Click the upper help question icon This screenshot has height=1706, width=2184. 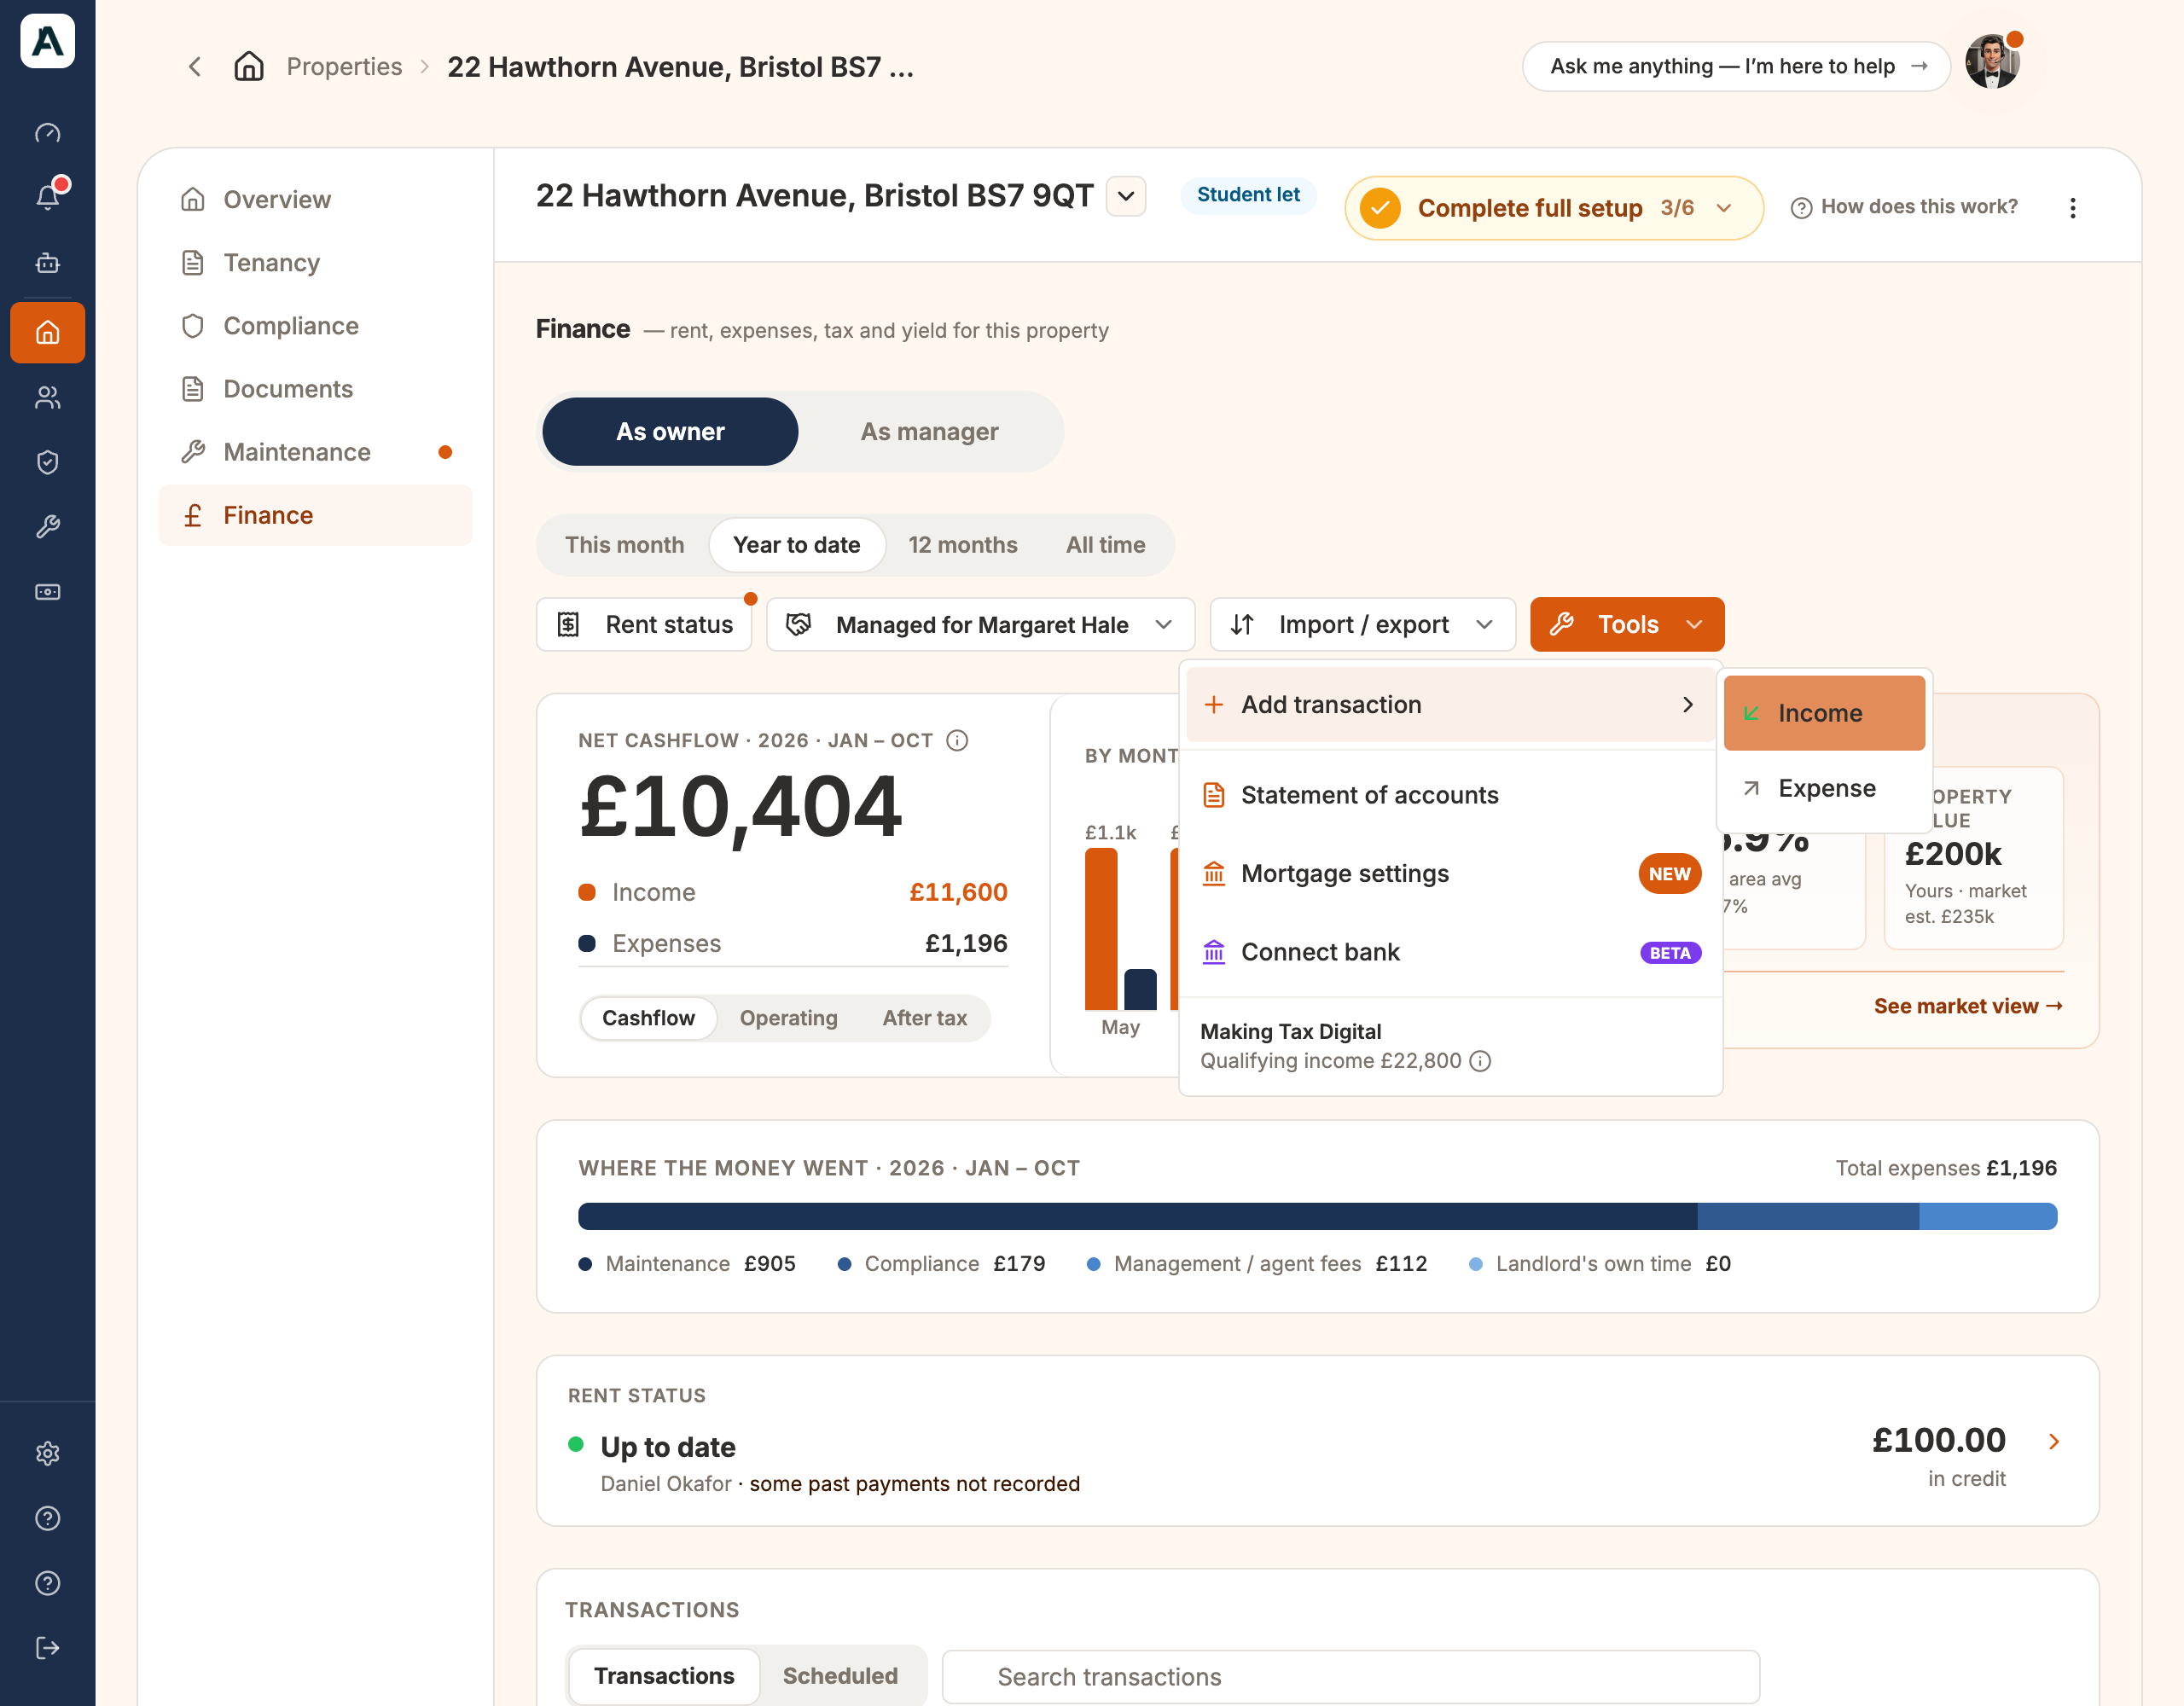tap(47, 1518)
